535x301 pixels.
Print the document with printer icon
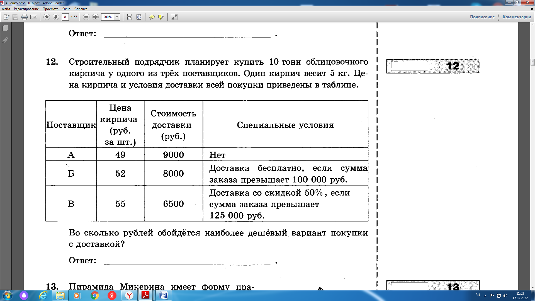(25, 17)
